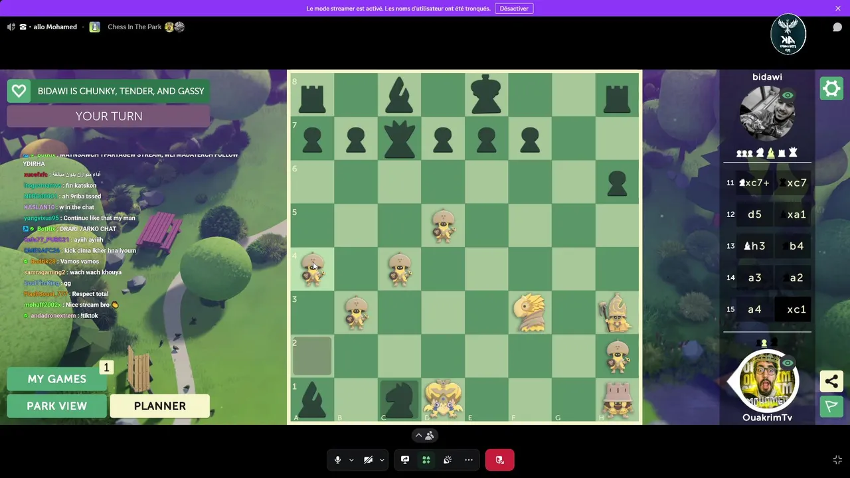The width and height of the screenshot is (850, 478).
Task: Exit fullscreen using bottom-right arrows icon
Action: click(x=837, y=459)
